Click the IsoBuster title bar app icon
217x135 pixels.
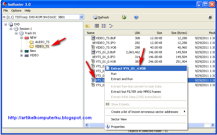(x=4, y=4)
